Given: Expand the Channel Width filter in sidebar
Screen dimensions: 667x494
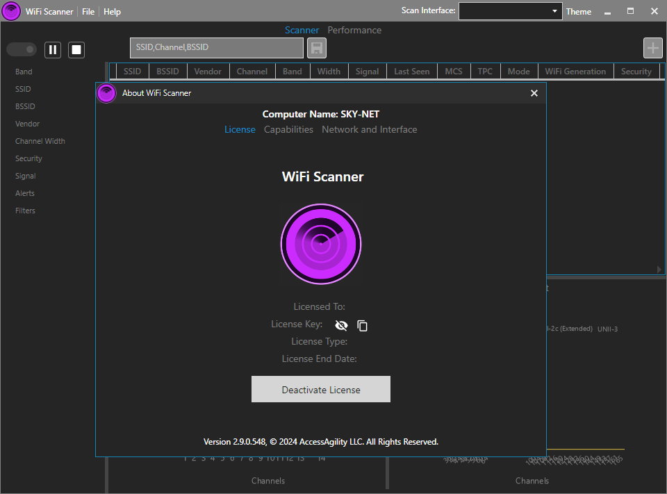Looking at the screenshot, I should [x=40, y=141].
